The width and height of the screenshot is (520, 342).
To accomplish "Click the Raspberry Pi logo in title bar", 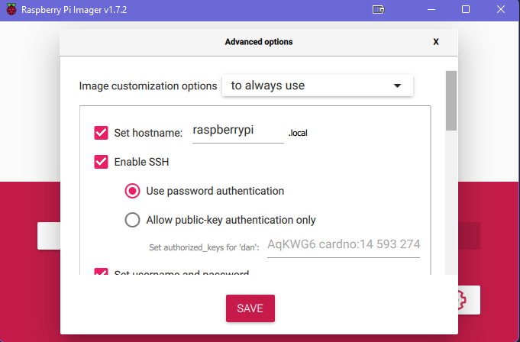I will pyautogui.click(x=11, y=10).
